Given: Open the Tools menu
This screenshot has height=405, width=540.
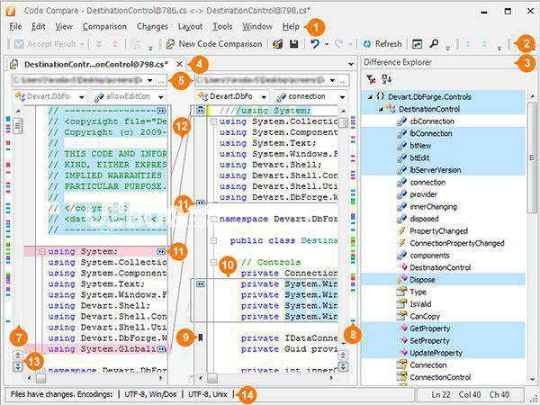Looking at the screenshot, I should [222, 26].
